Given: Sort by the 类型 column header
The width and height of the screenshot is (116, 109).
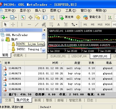Looking at the screenshot, I should [x=73, y=63].
